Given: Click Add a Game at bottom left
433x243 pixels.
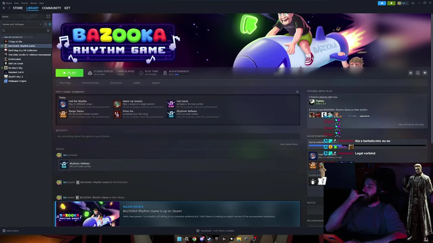Looking at the screenshot, I should click(10, 231).
